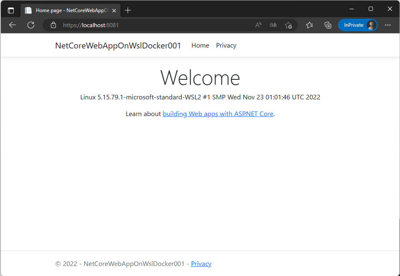Close the browser window

point(390,9)
